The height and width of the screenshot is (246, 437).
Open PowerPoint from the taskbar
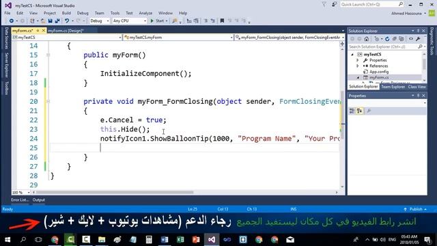[196, 240]
